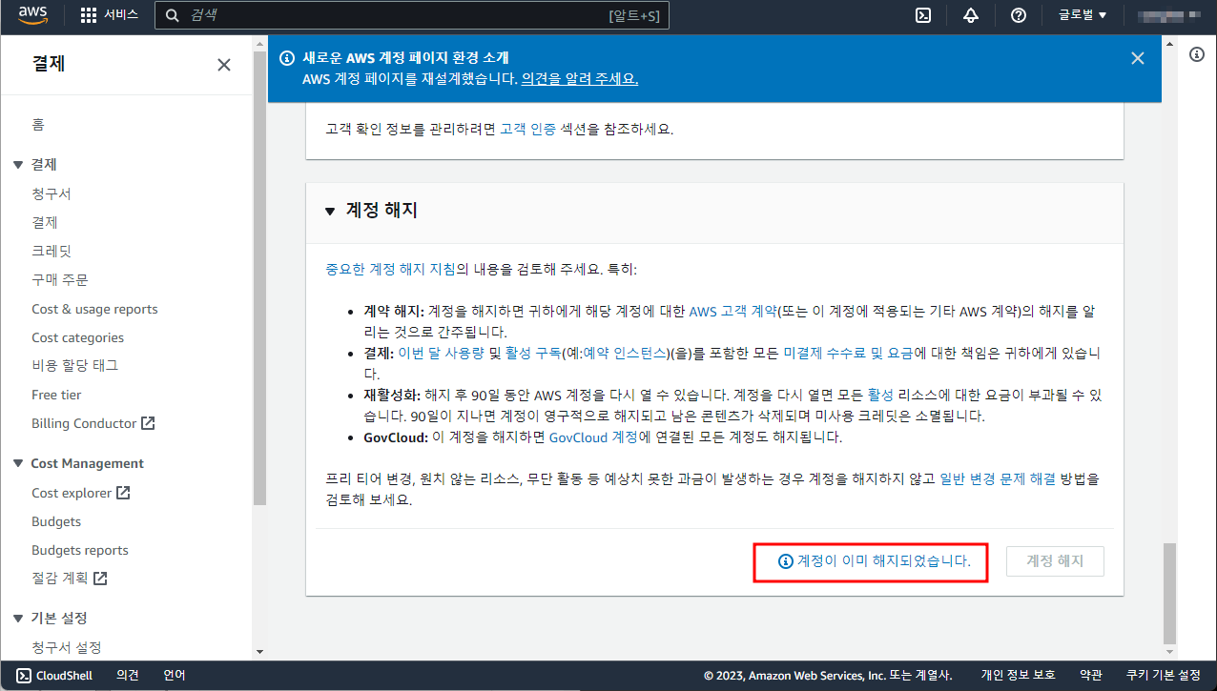
Task: Collapse the 기본 설정 section
Action: tap(18, 618)
